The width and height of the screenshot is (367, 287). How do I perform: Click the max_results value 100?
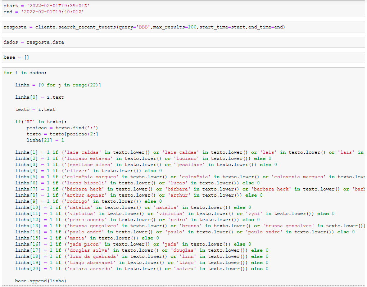(x=192, y=27)
